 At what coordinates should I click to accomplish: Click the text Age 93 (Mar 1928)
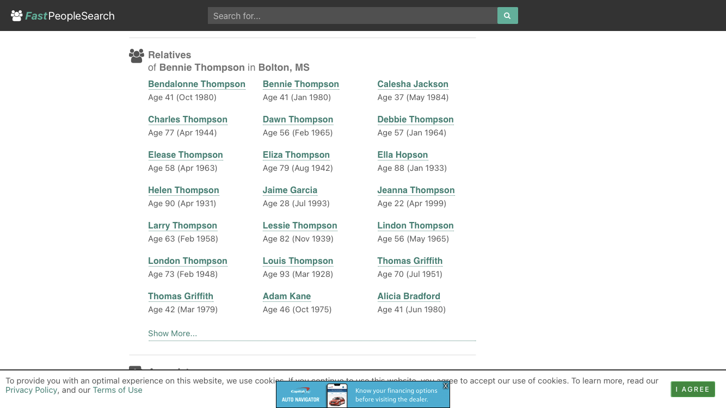[298, 274]
